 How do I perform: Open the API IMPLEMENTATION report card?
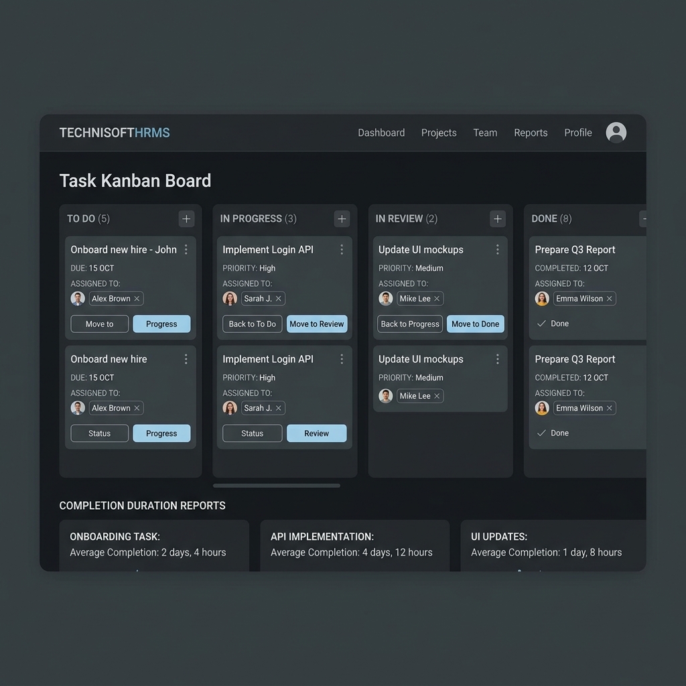click(355, 545)
